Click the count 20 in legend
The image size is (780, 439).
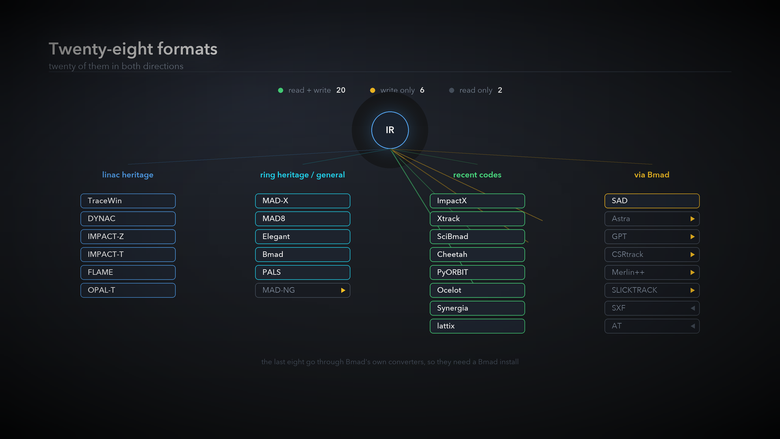(x=341, y=90)
